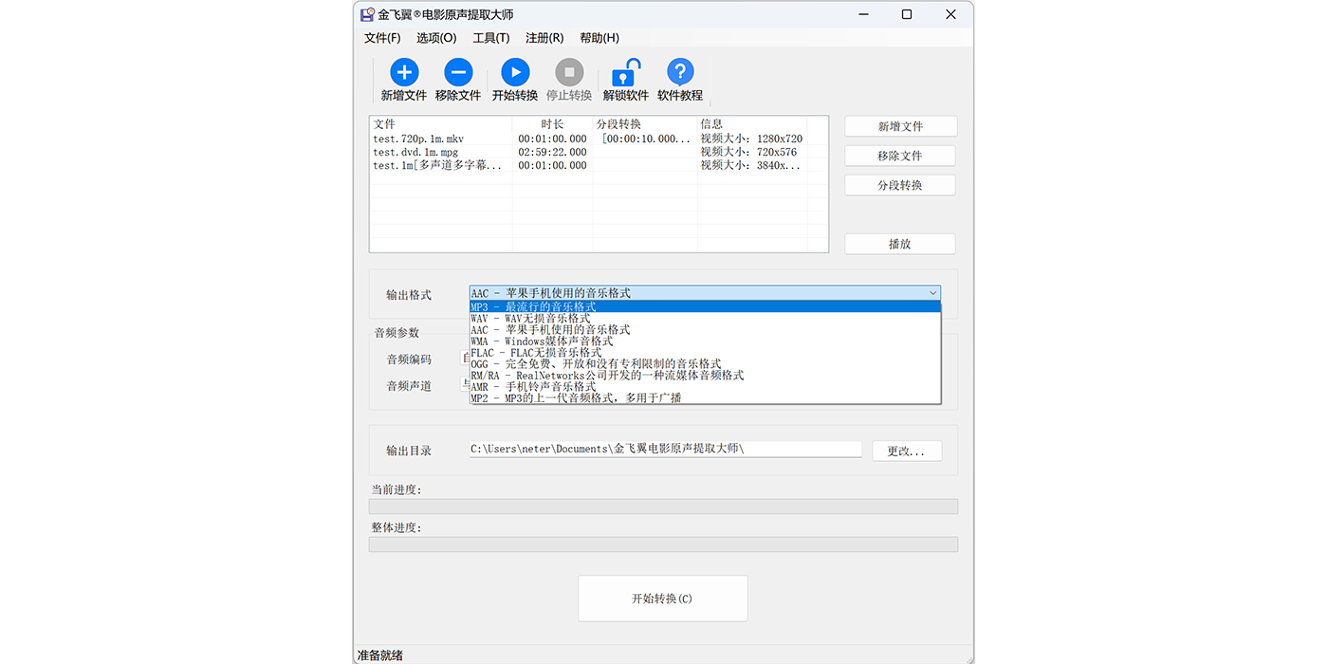The image size is (1328, 664).
Task: Select OGG free open format option
Action: click(705, 364)
